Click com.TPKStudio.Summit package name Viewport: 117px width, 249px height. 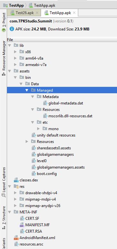click(x=31, y=21)
